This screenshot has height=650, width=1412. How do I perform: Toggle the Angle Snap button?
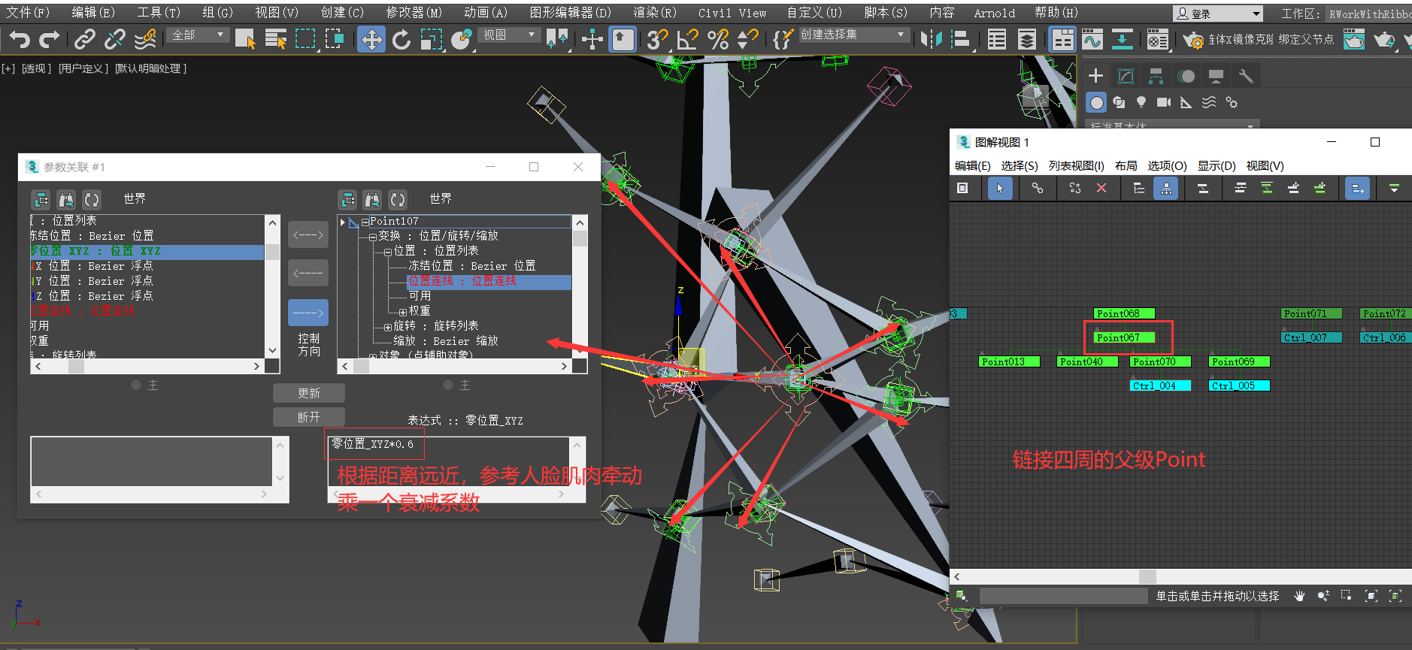[687, 39]
